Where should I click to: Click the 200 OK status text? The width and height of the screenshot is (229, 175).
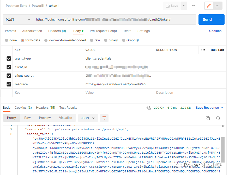159,108
